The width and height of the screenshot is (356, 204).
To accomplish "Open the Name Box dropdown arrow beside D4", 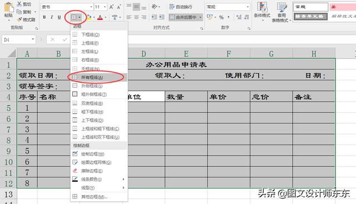I will pos(33,39).
